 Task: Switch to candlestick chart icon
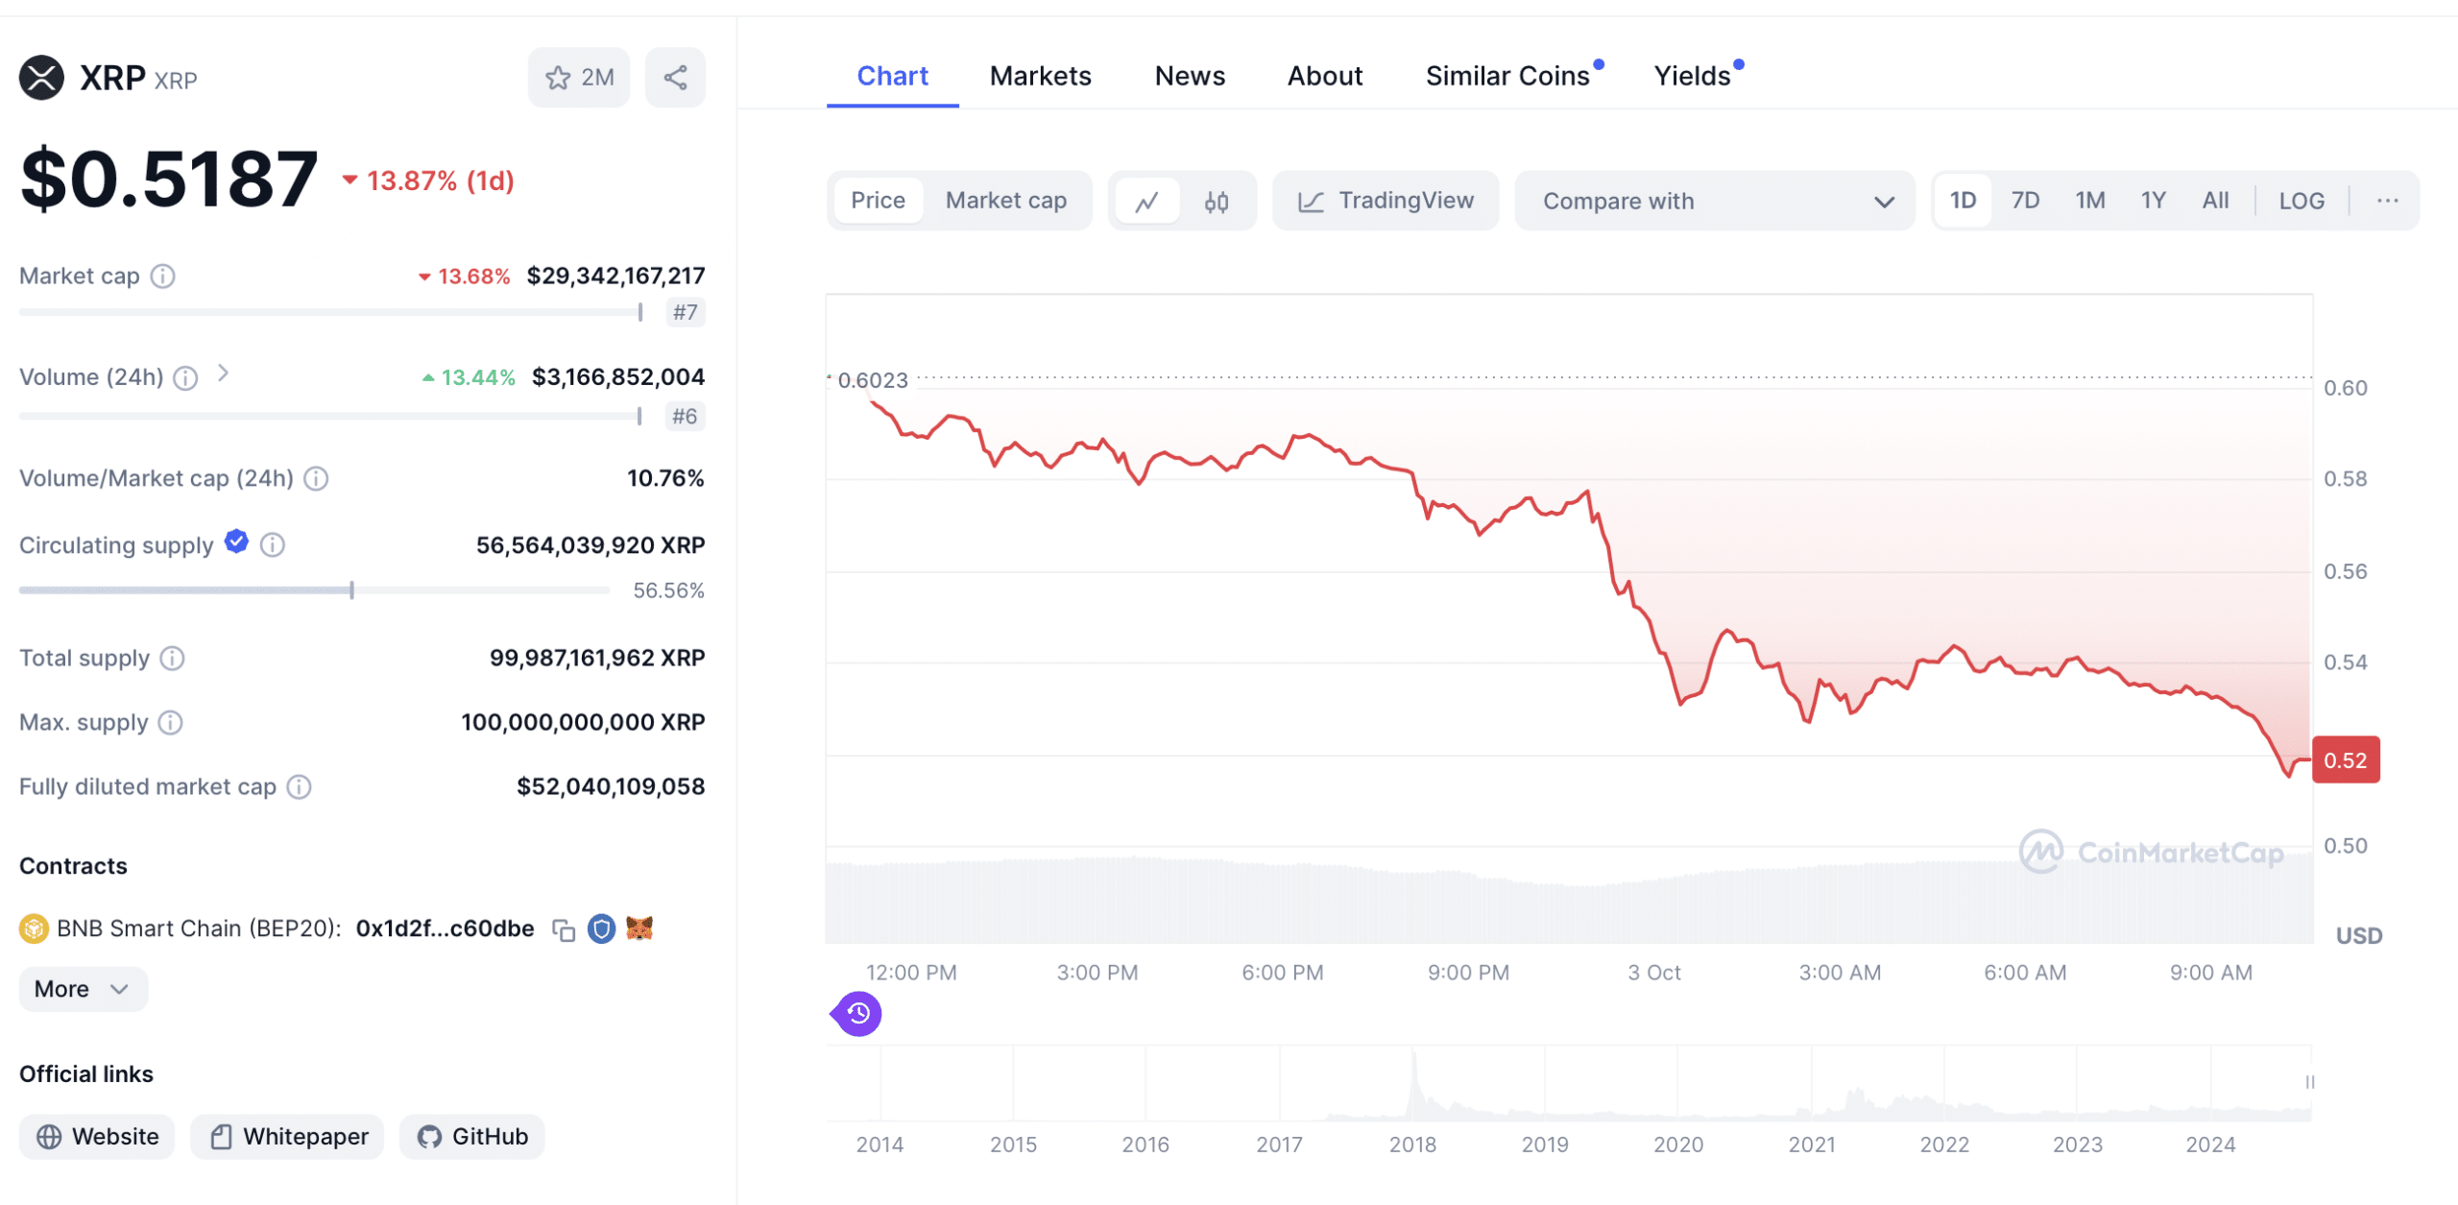[x=1217, y=202]
